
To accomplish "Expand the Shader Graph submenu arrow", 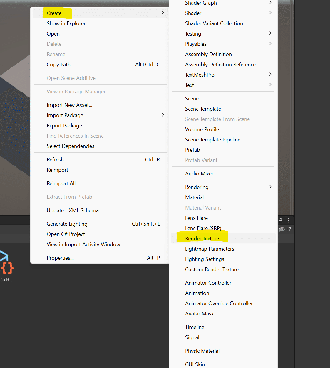I will 270,2.
